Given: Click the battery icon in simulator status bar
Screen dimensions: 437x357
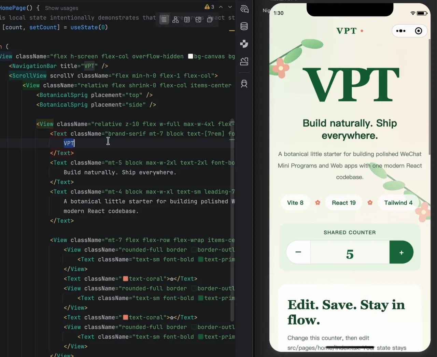Looking at the screenshot, I should pyautogui.click(x=422, y=13).
